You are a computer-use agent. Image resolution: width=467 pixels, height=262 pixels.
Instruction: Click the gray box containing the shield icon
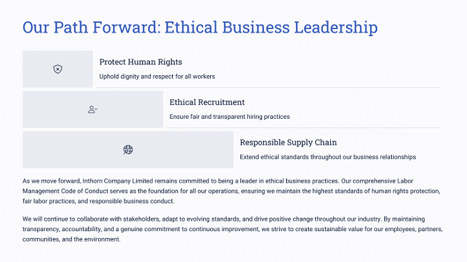coord(58,69)
